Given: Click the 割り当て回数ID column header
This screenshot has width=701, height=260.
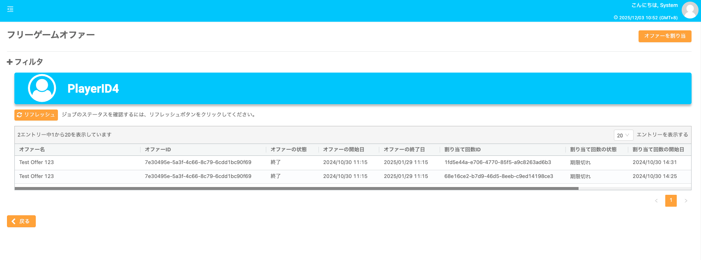Looking at the screenshot, I should (462, 150).
